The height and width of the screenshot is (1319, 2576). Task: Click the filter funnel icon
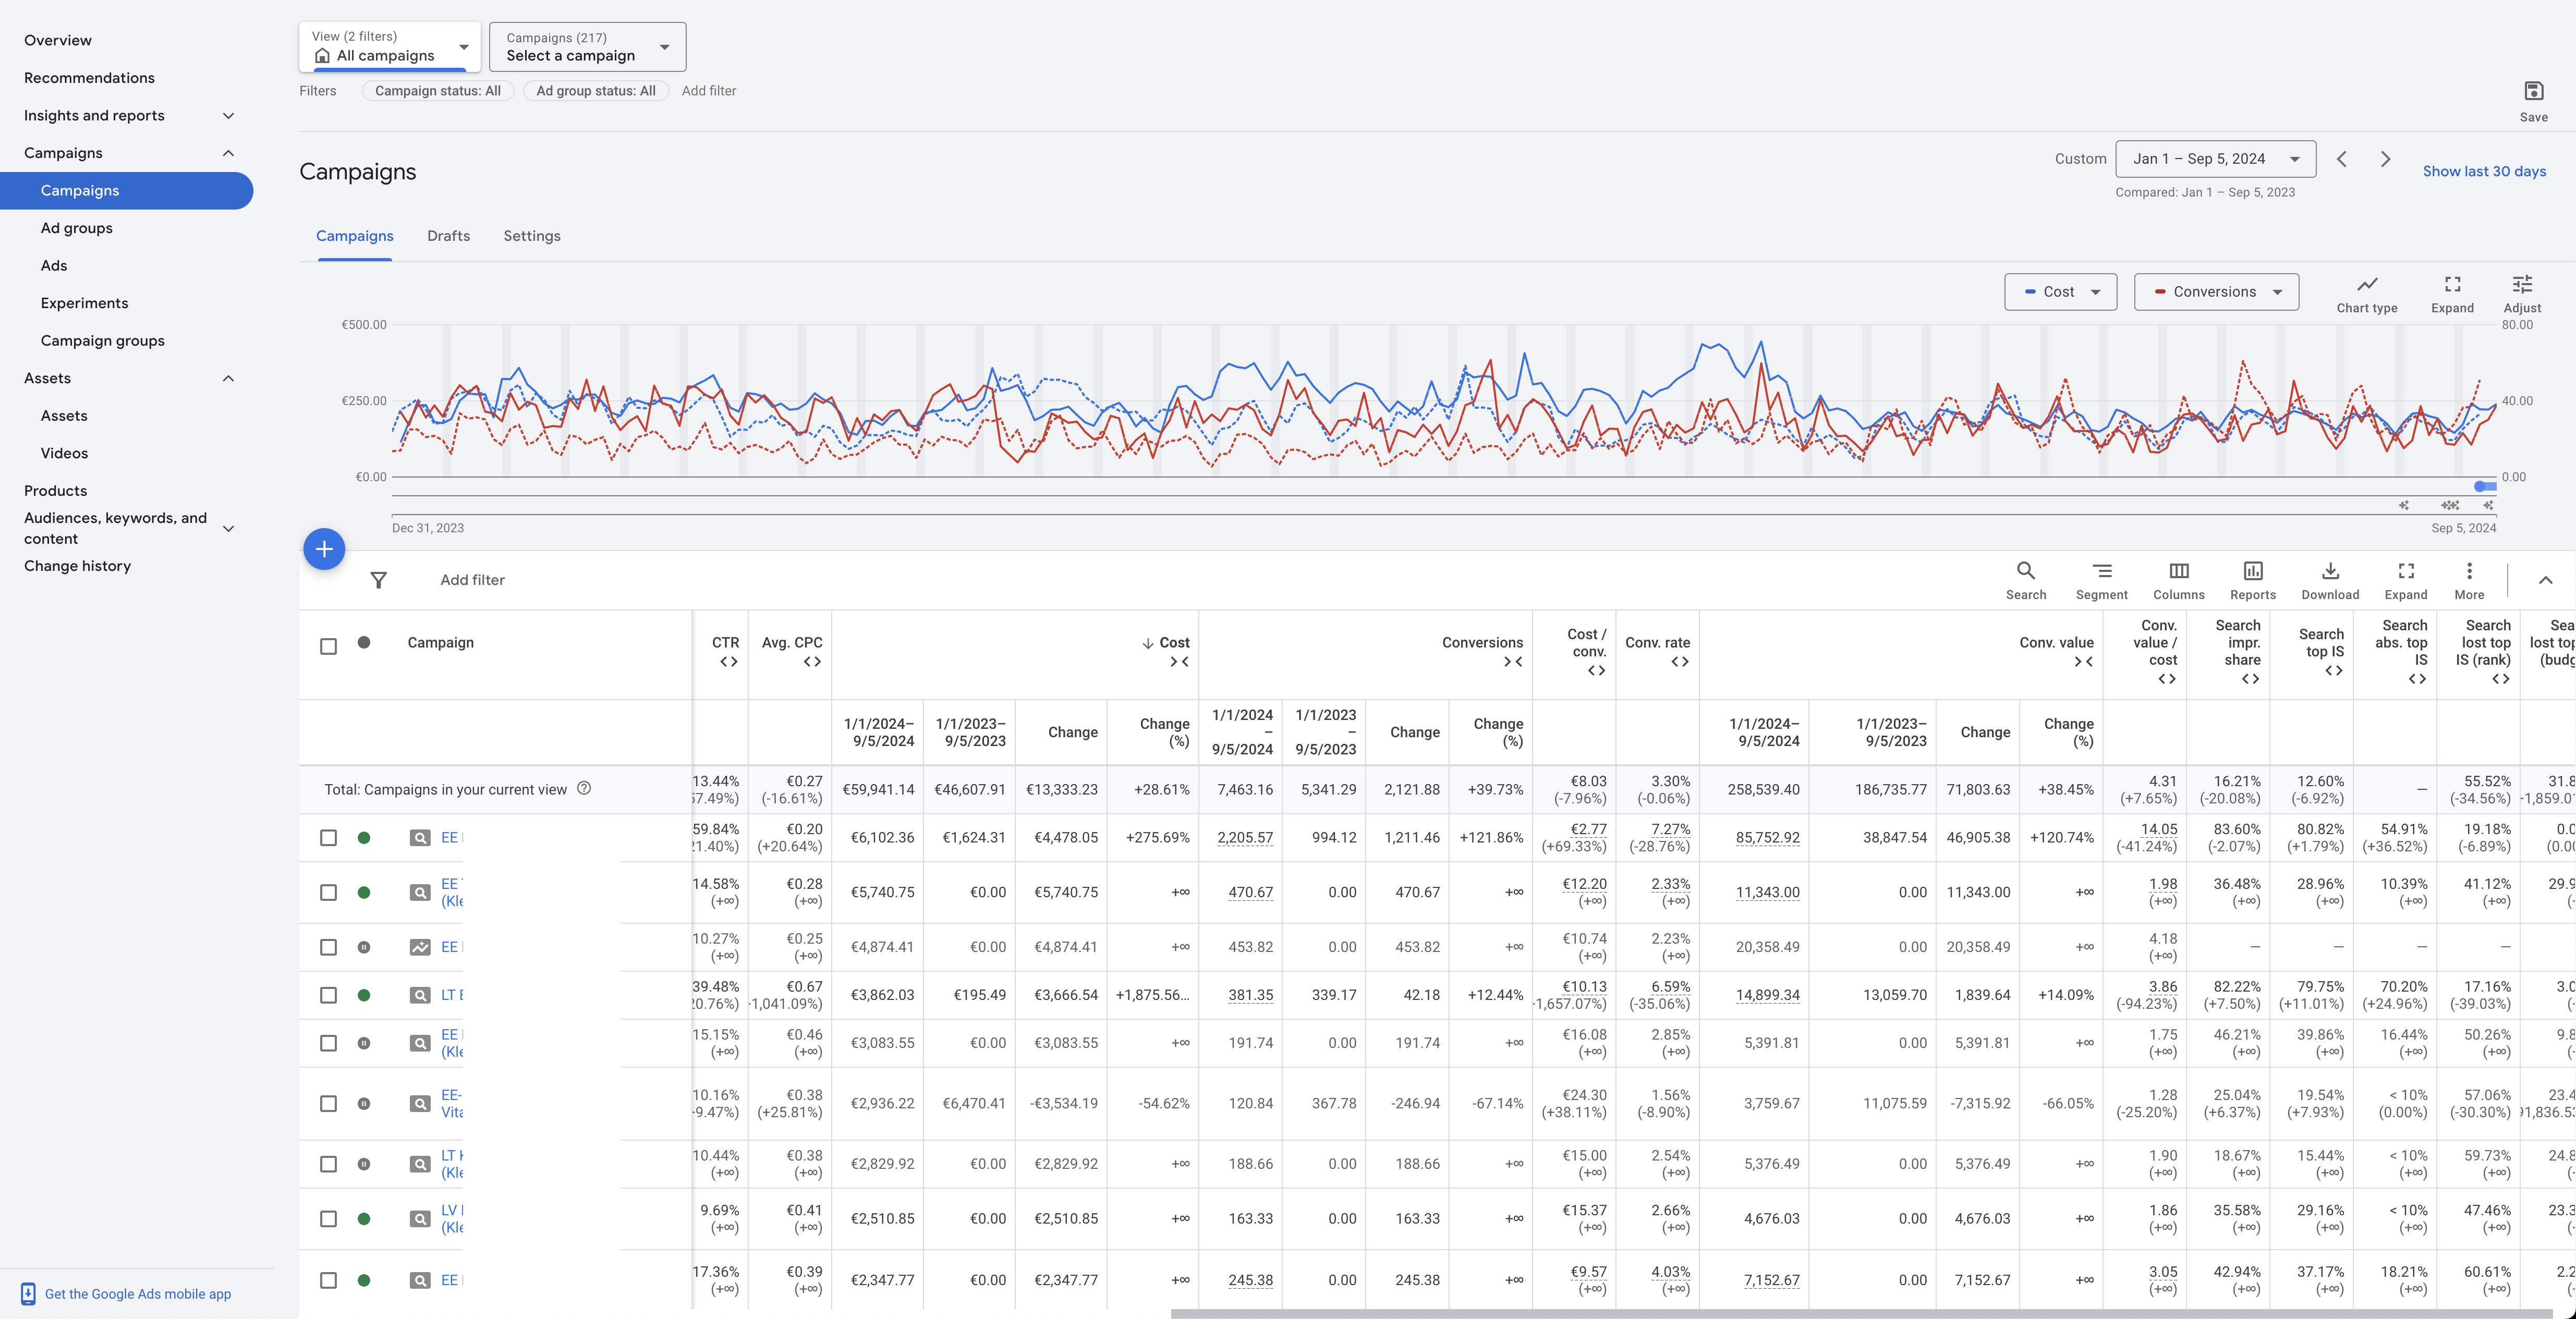point(378,580)
